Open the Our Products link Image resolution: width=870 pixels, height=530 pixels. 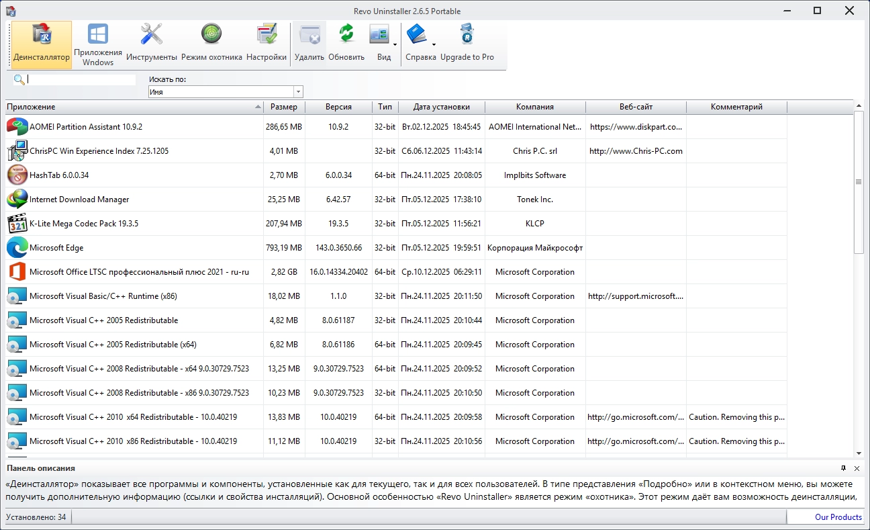click(838, 517)
